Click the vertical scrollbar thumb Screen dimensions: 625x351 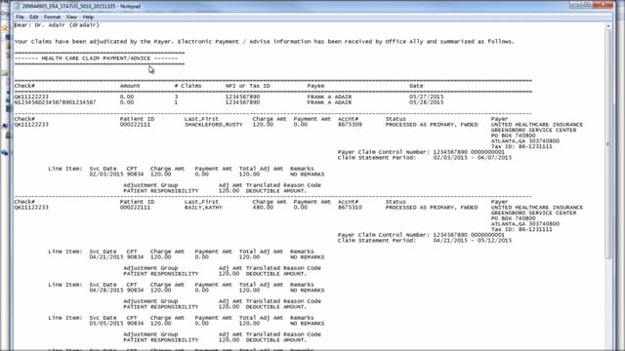607,145
